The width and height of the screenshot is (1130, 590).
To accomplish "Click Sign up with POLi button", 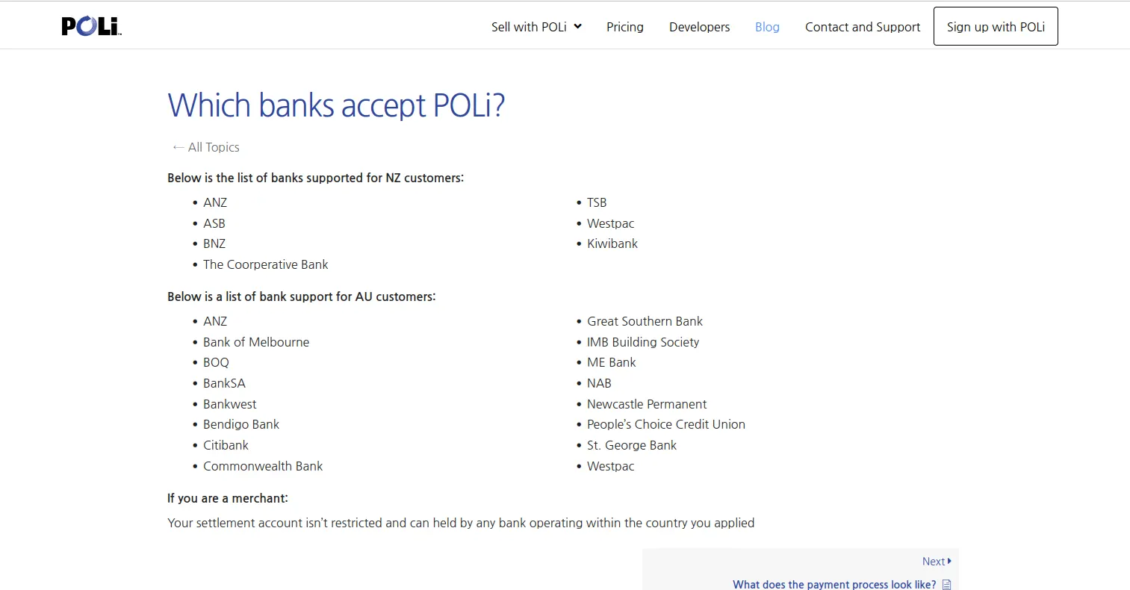I will tap(996, 26).
